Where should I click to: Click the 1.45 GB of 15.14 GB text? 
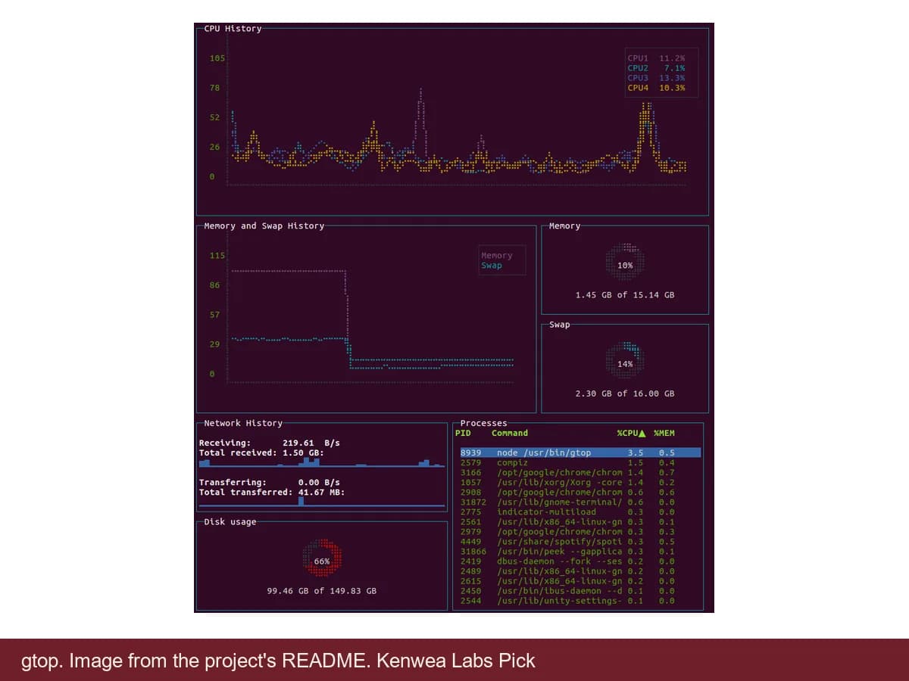625,295
